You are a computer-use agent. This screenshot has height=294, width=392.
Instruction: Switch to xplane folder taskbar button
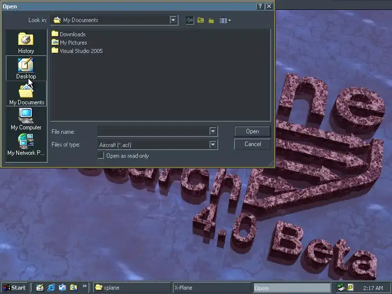(x=132, y=288)
